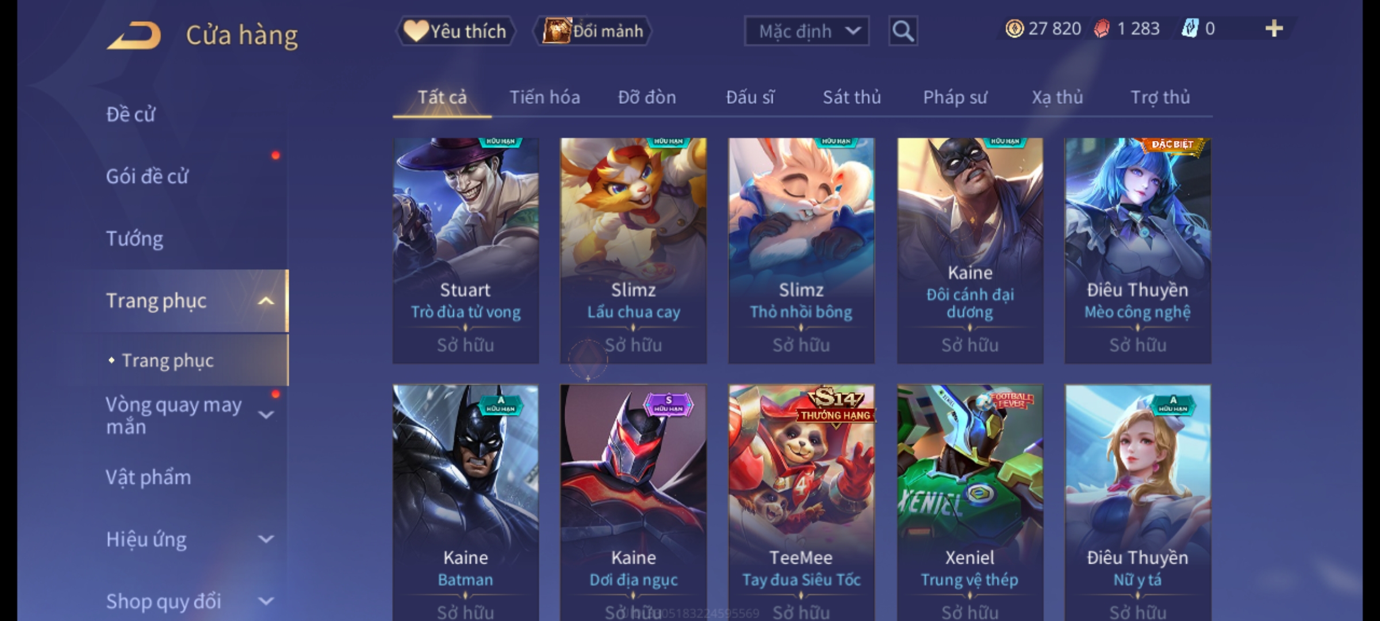Viewport: 1380px width, 621px height.
Task: Open Yêu thích heart favorites
Action: (455, 31)
